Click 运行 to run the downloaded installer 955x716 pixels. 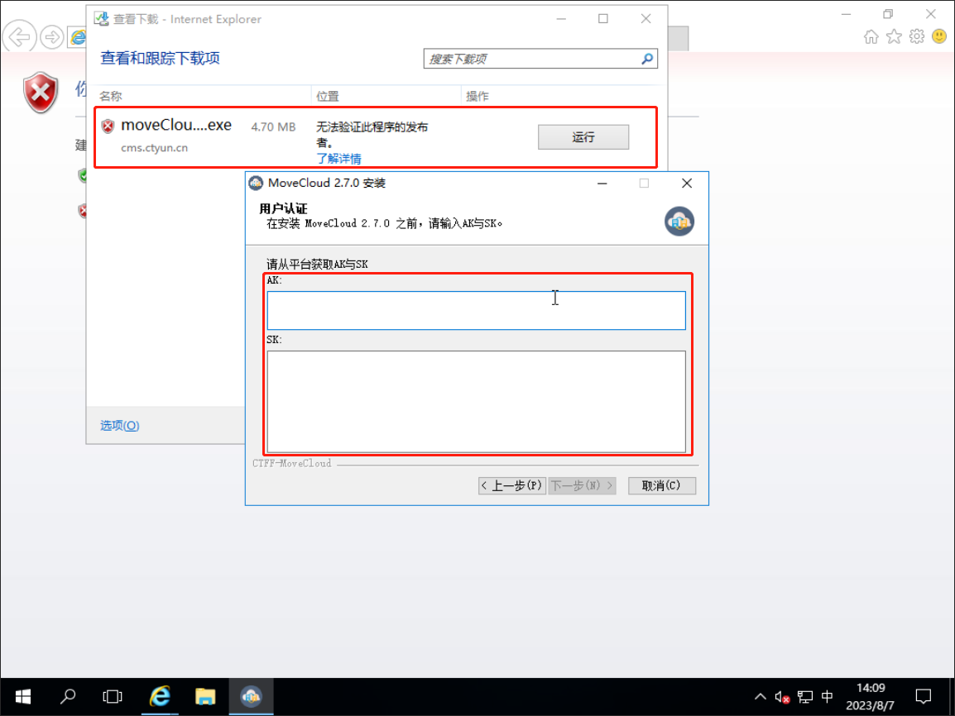584,137
